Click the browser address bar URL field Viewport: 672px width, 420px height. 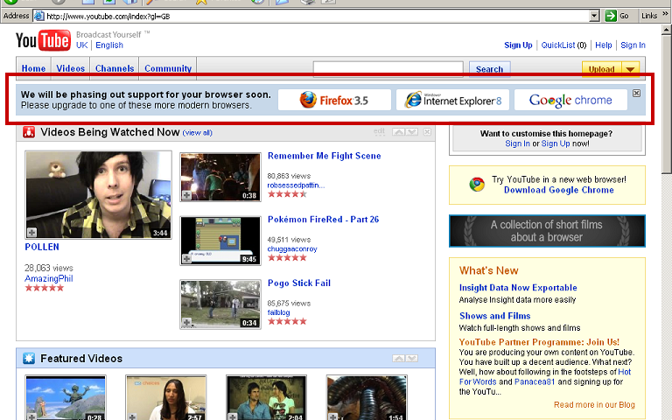pyautogui.click(x=317, y=17)
